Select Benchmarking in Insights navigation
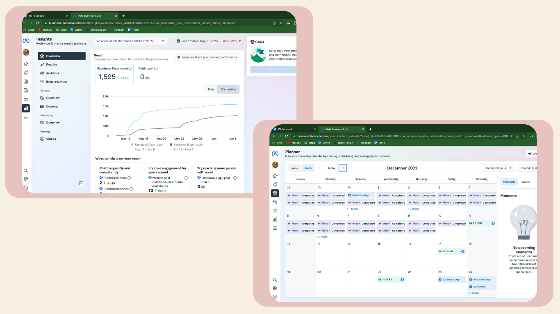The height and width of the screenshot is (314, 560). pos(62,82)
